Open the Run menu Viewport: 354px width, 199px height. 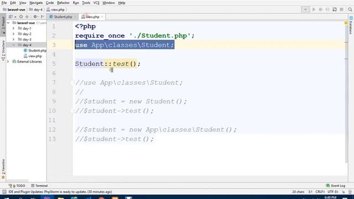point(76,3)
